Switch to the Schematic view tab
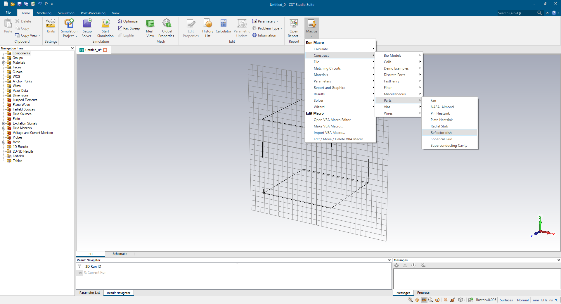The image size is (561, 304). click(120, 254)
